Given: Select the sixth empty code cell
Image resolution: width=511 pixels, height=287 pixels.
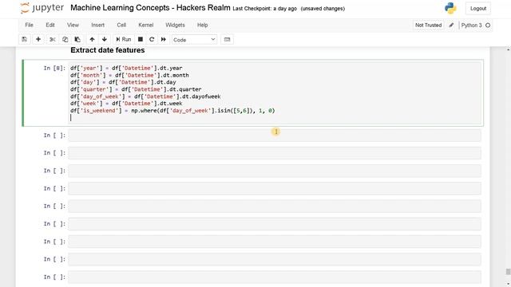Looking at the screenshot, I should coord(275,224).
